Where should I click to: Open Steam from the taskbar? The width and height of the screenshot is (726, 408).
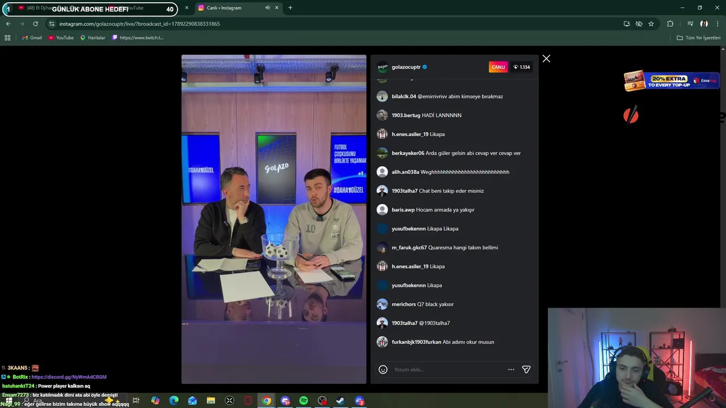[340, 401]
